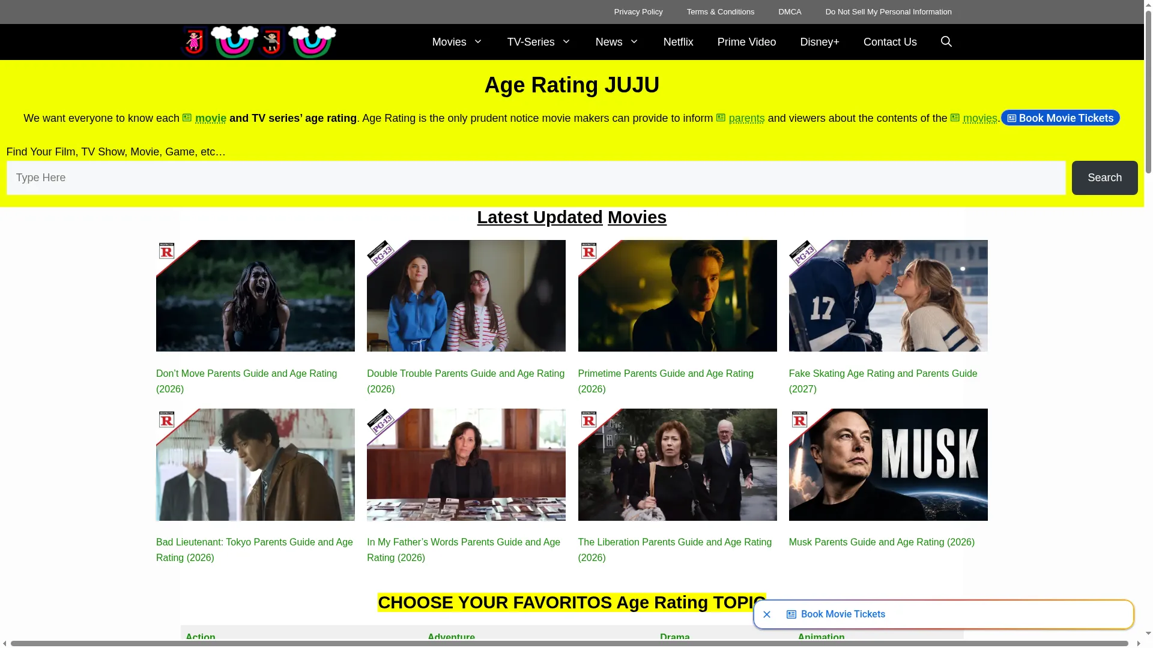Open the Primetime thumbnail image
Screen dimensions: 1153x648
tap(677, 296)
